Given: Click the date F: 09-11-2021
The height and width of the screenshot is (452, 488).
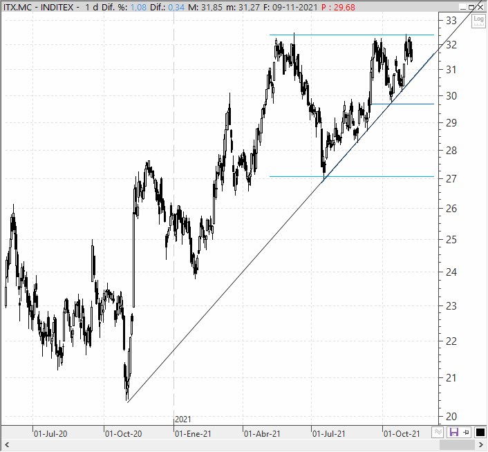Looking at the screenshot, I should [290, 7].
